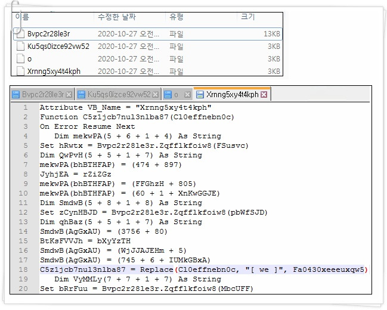Click the 파일 type of Xrnng5xy4t4kph

[177, 72]
